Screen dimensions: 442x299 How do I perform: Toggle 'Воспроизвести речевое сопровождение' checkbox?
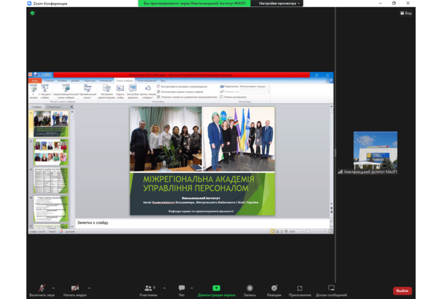point(158,86)
